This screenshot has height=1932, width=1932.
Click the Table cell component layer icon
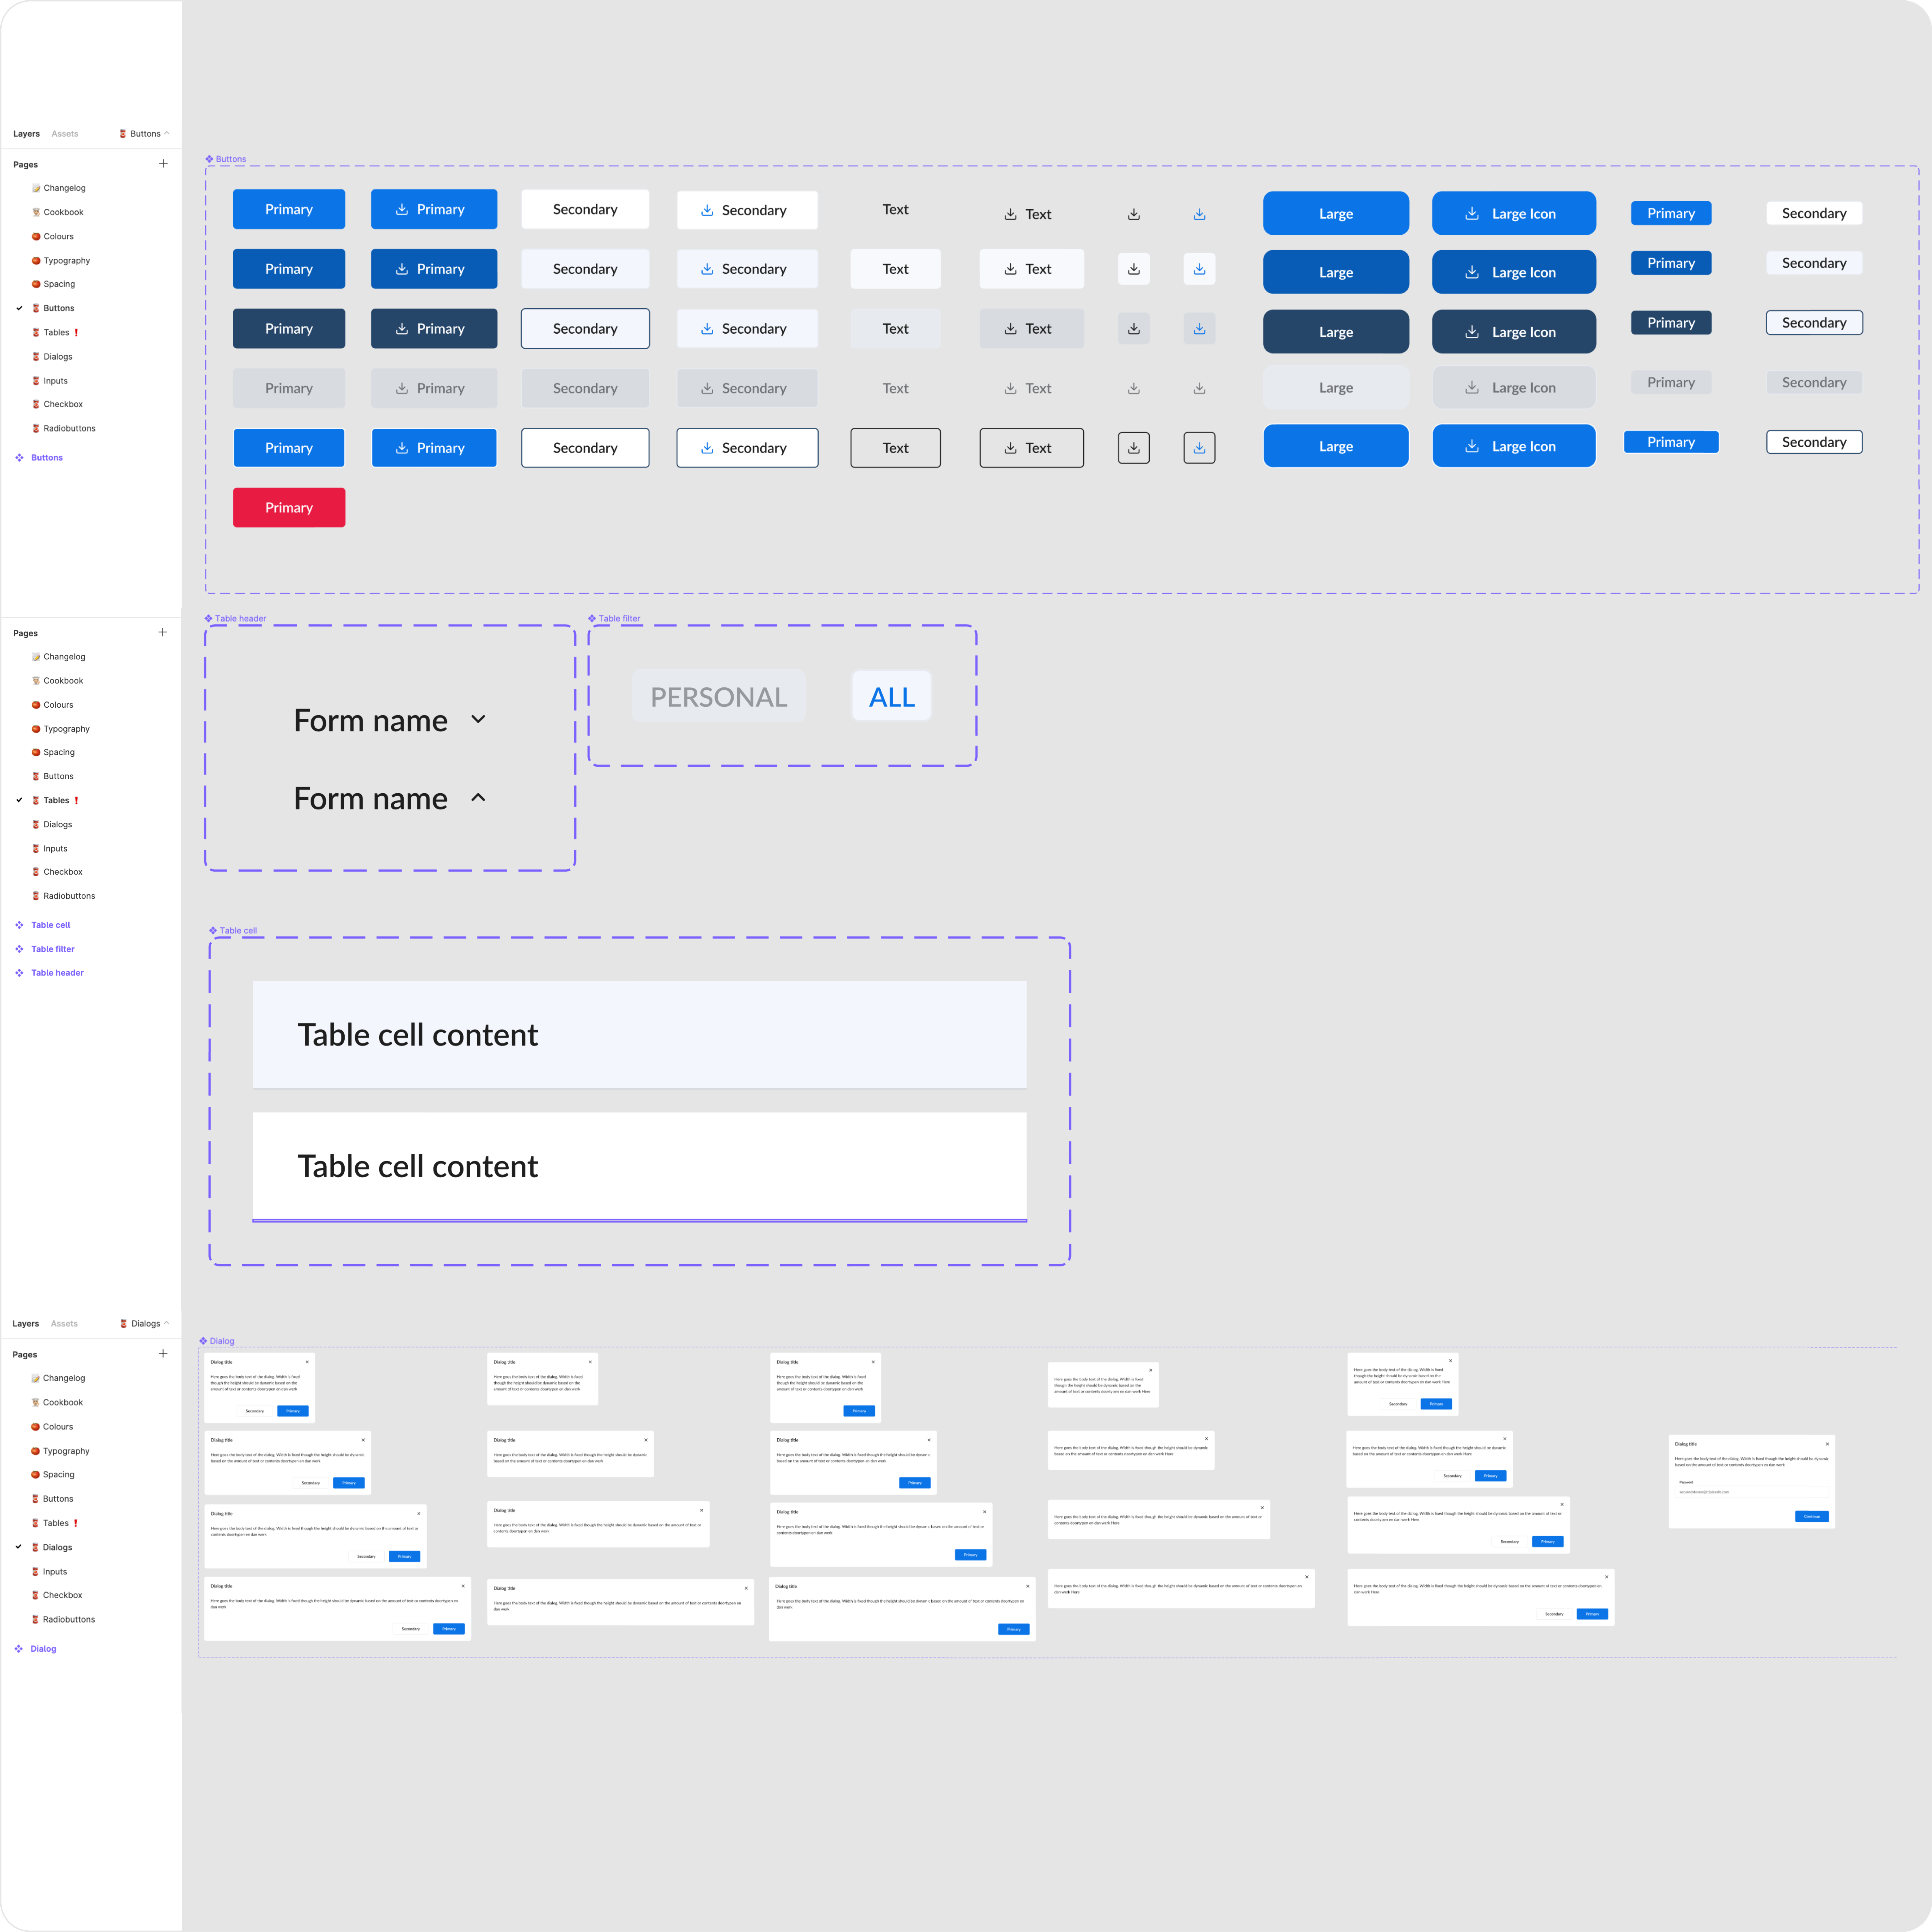(19, 925)
